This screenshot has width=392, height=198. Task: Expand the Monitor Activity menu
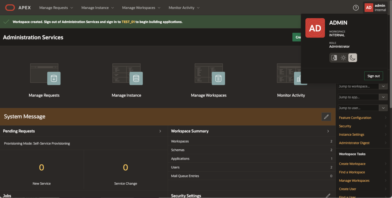click(184, 8)
